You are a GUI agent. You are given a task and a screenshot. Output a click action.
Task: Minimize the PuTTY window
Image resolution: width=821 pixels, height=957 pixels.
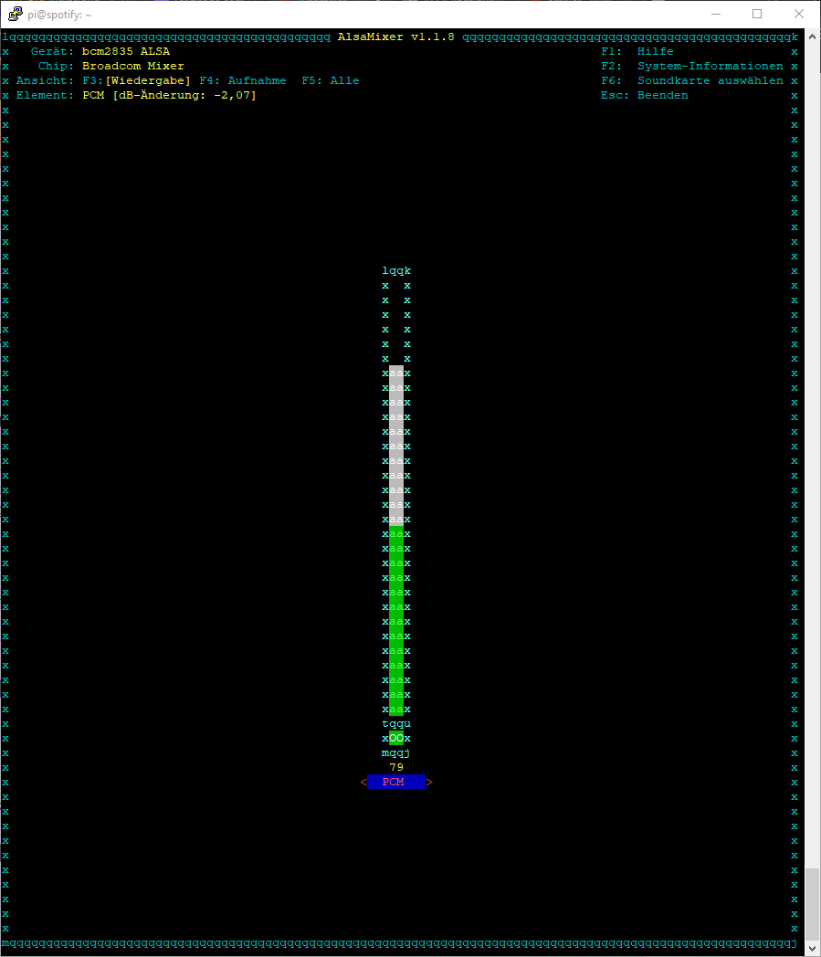715,14
